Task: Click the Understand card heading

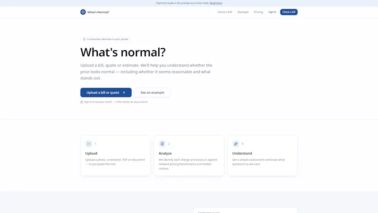Action: pos(242,153)
